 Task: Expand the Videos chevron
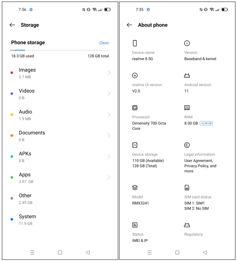pos(109,94)
